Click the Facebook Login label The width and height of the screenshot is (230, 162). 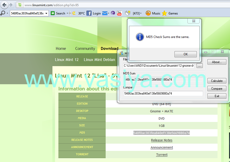pyautogui.click(x=97, y=13)
